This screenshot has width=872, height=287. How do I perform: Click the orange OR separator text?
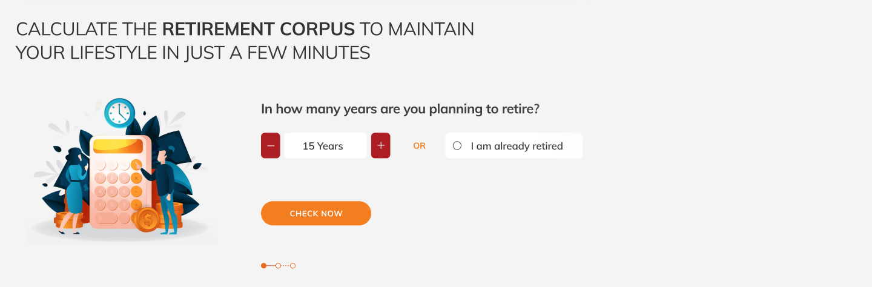(419, 146)
